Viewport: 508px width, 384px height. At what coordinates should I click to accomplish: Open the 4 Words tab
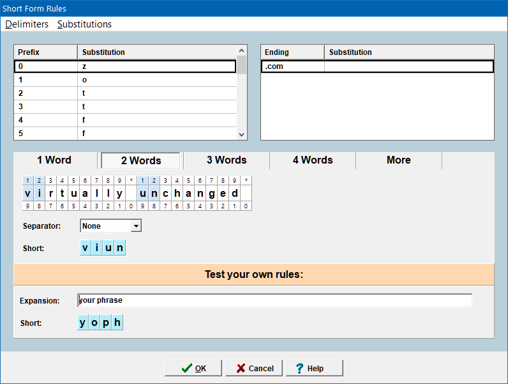pos(313,160)
